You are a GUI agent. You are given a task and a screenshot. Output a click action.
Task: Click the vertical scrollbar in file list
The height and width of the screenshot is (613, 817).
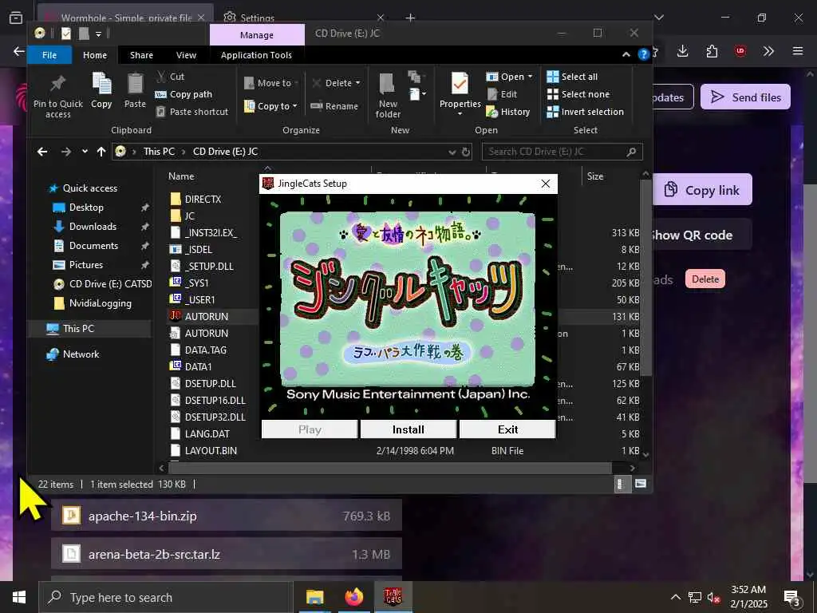645,279
